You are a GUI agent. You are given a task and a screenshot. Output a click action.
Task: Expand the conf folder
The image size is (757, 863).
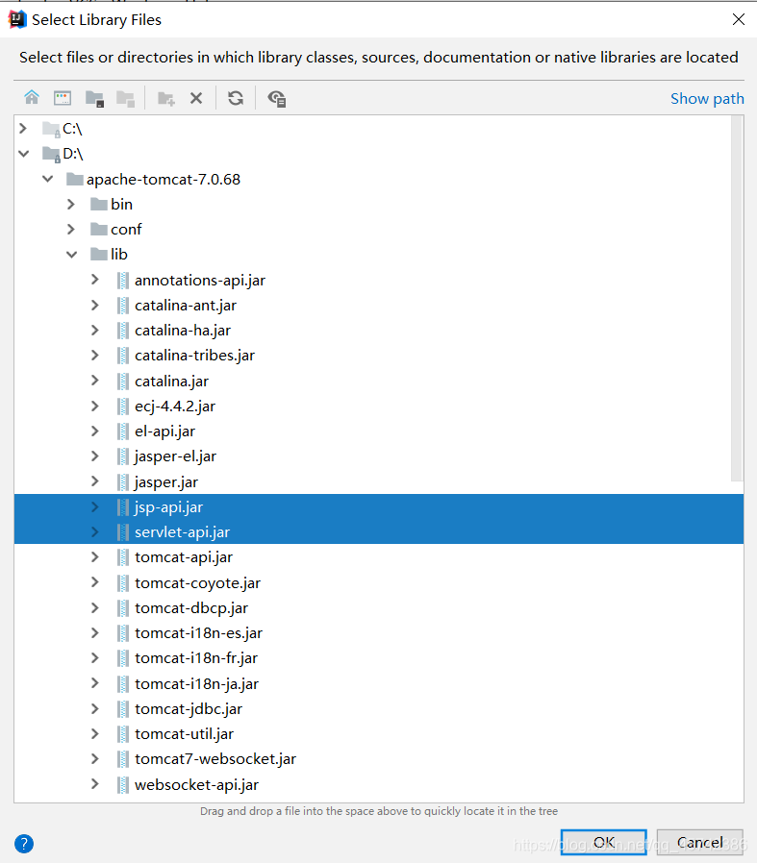point(70,229)
